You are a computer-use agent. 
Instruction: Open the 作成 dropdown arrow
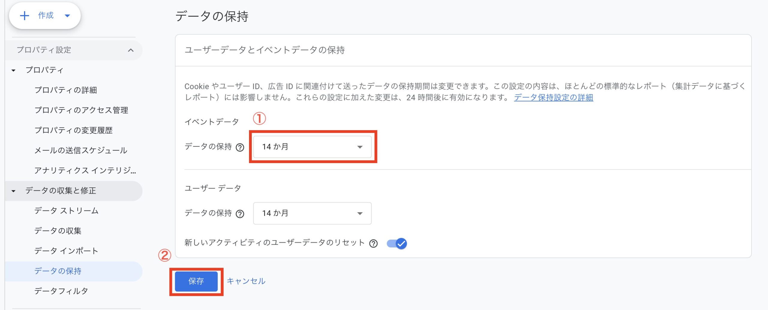67,16
